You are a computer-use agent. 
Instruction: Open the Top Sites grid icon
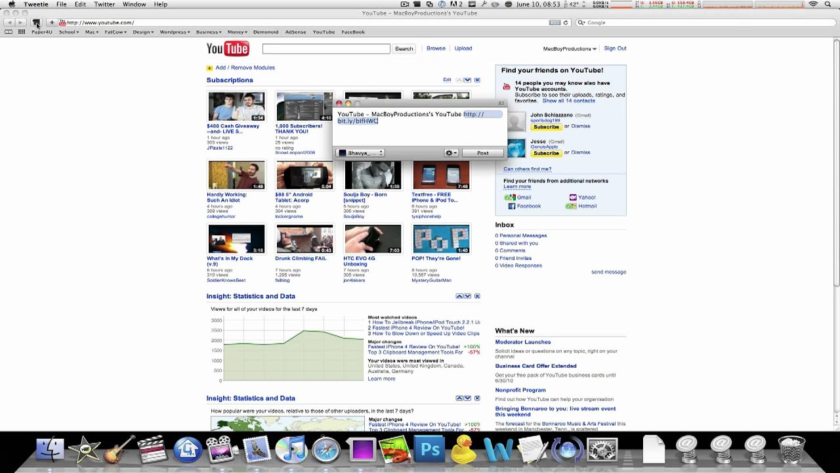tap(22, 32)
